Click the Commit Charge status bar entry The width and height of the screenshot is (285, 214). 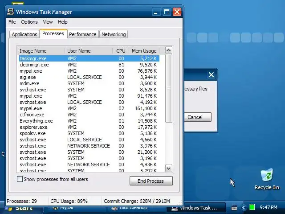pyautogui.click(x=137, y=201)
